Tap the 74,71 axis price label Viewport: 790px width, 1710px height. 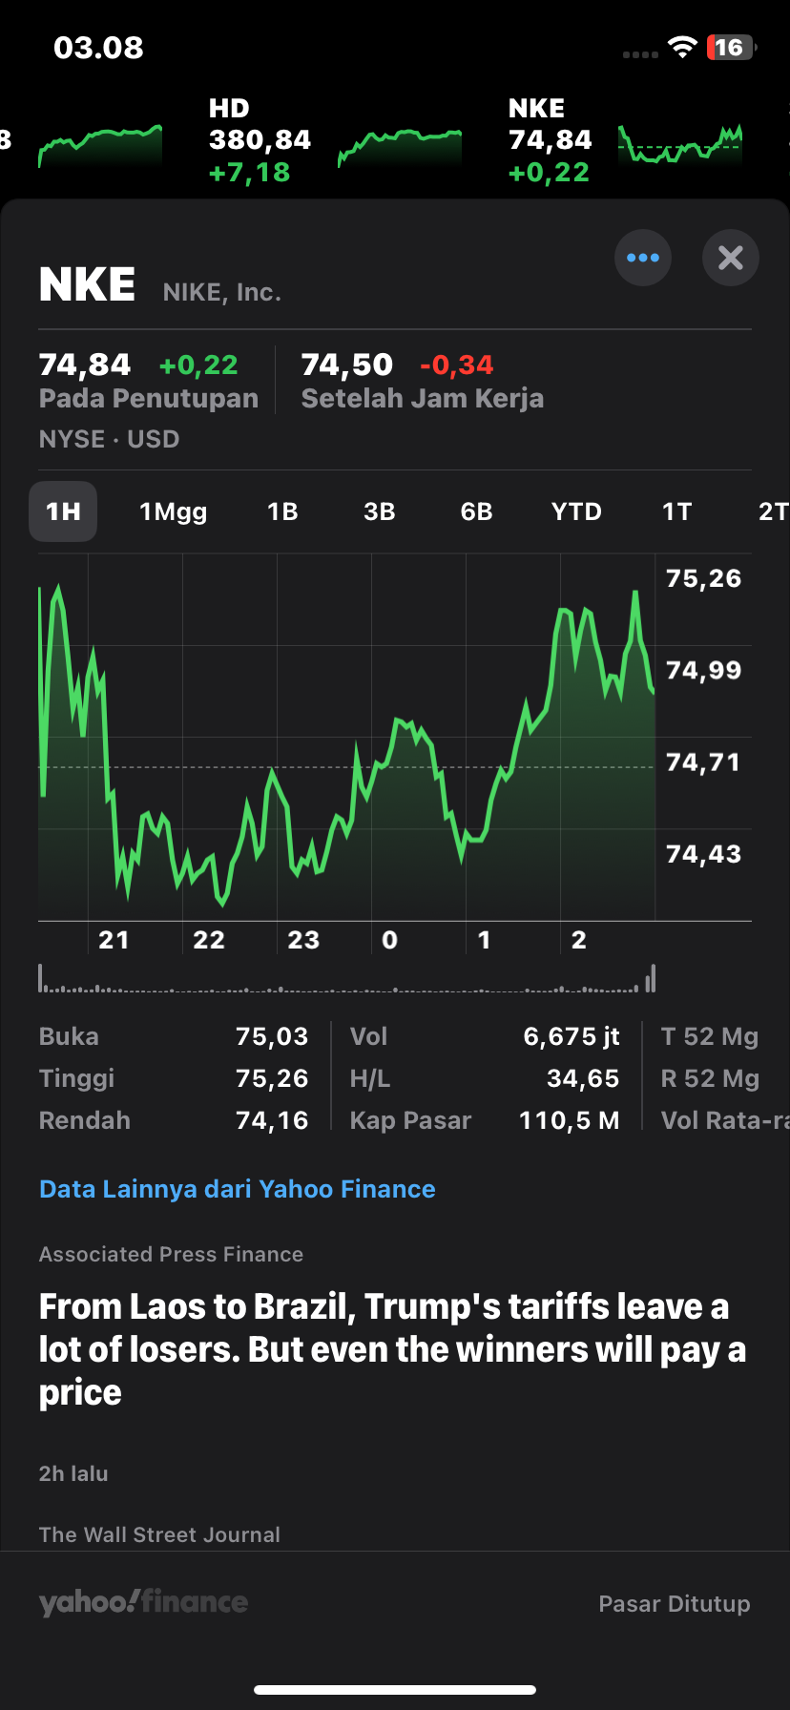[703, 761]
